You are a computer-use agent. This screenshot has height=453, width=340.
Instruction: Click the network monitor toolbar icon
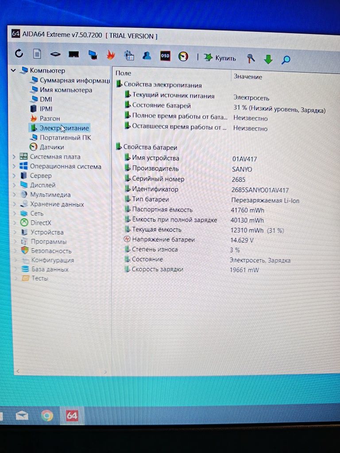(93, 55)
